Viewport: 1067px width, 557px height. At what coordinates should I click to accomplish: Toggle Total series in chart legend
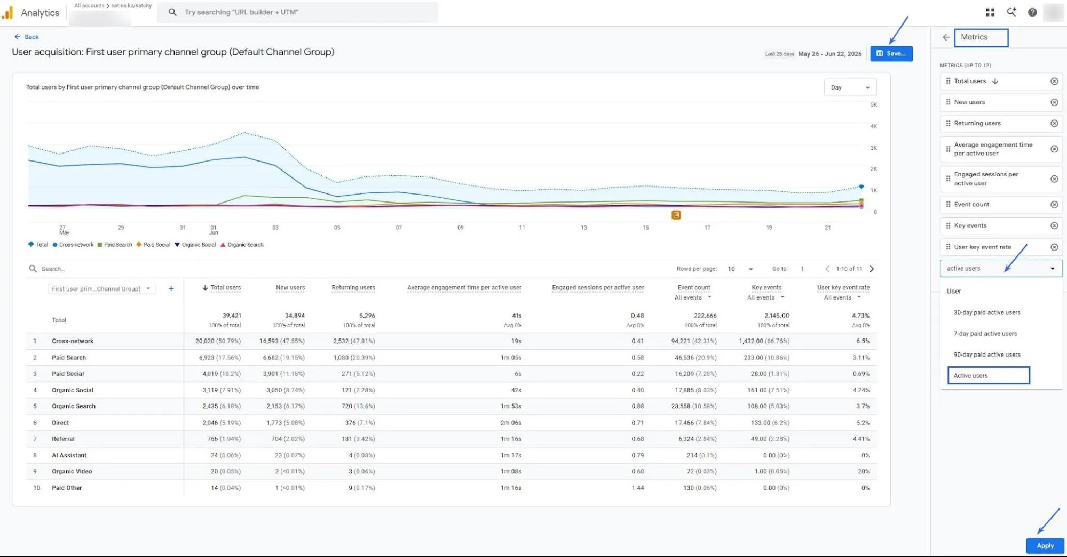38,245
